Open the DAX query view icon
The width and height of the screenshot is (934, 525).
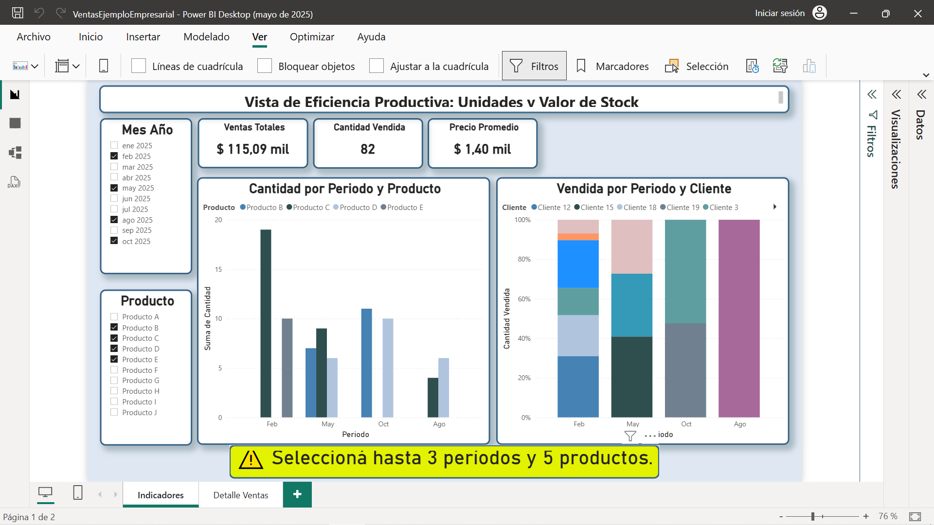click(14, 182)
